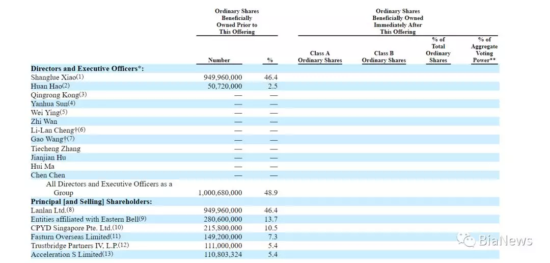Select the name Li-Lan Cheng†(6)
The width and height of the screenshot is (550, 263).
(58, 130)
